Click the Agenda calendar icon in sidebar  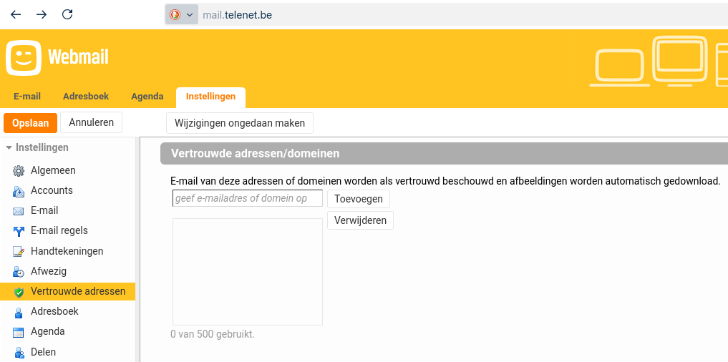tap(19, 332)
